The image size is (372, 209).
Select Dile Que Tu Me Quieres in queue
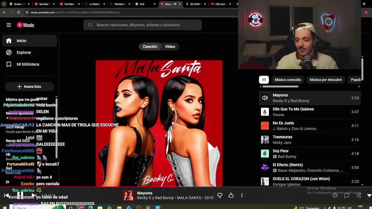coord(310,112)
